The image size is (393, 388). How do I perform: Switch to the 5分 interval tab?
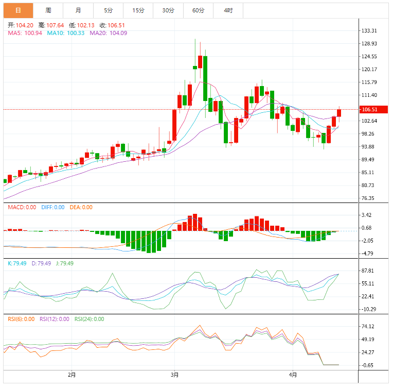pos(108,10)
